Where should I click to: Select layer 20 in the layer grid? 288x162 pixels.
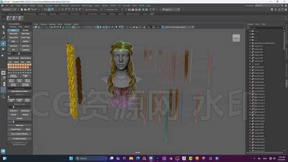click(9, 70)
